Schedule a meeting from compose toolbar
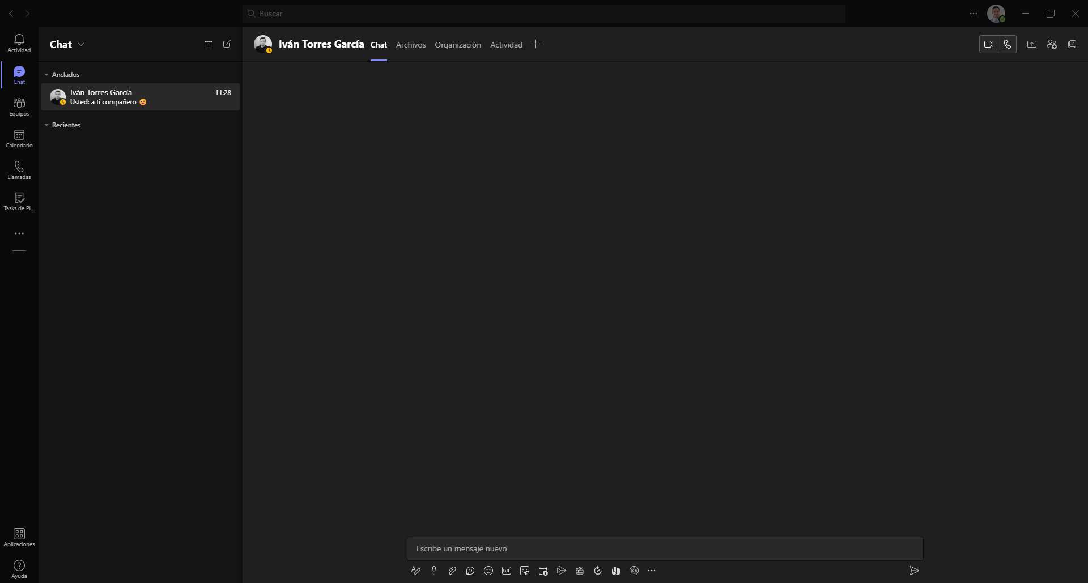Image resolution: width=1088 pixels, height=583 pixels. click(x=543, y=571)
